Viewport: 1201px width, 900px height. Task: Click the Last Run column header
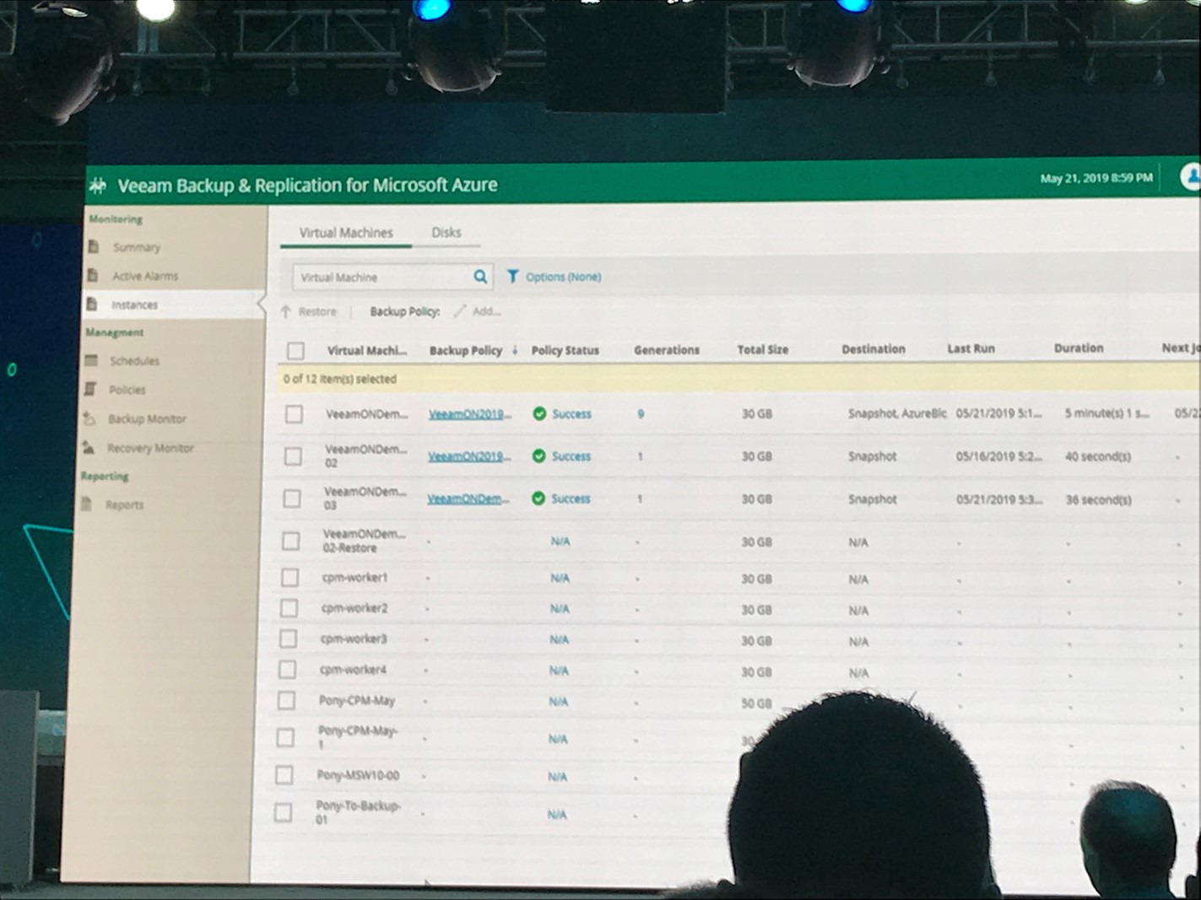click(971, 348)
